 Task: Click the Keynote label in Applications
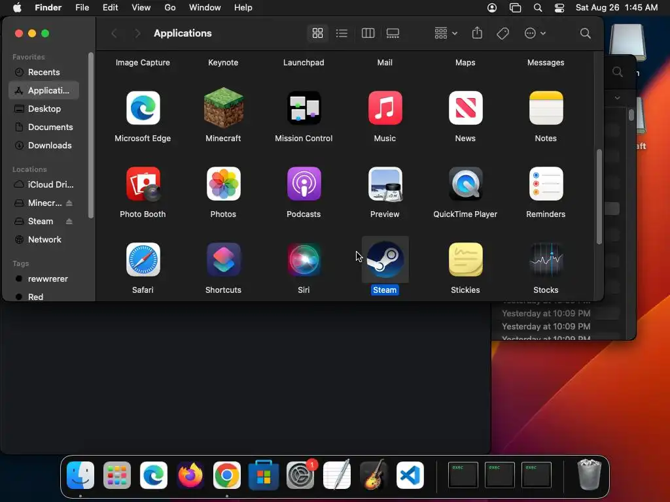(223, 62)
